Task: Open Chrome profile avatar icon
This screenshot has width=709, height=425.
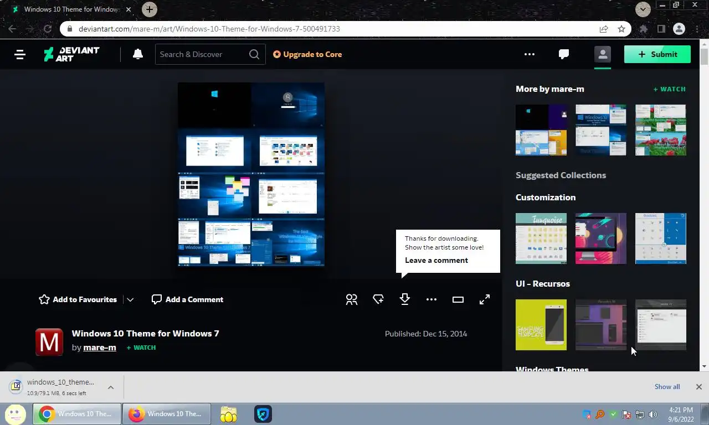Action: coord(679,29)
